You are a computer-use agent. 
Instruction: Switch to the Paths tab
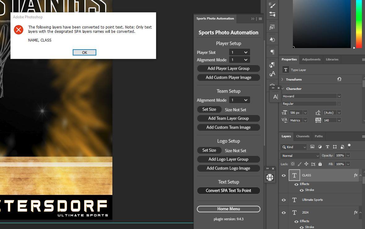click(x=319, y=136)
